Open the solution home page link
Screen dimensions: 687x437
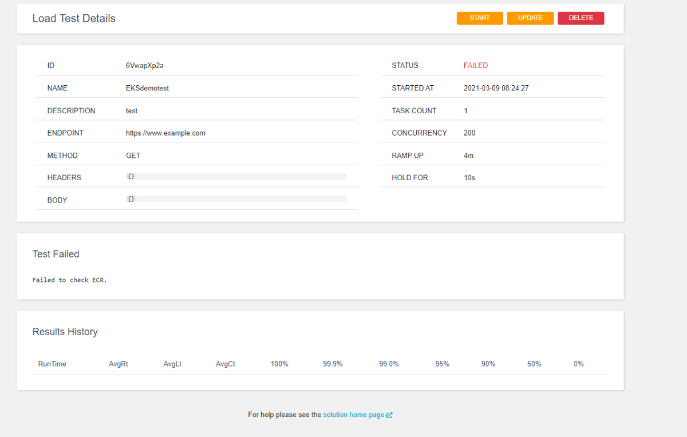[x=354, y=415]
